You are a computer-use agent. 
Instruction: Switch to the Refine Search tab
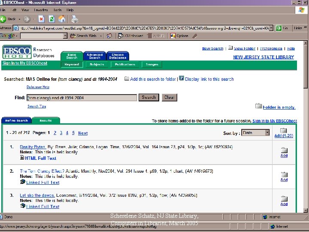pyautogui.click(x=17, y=120)
